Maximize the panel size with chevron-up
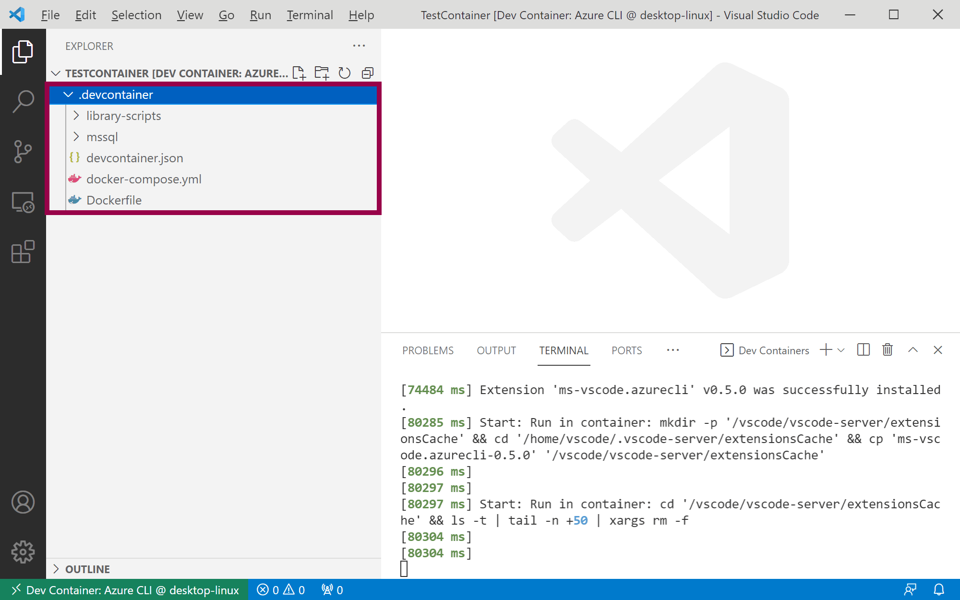This screenshot has height=600, width=960. point(913,350)
